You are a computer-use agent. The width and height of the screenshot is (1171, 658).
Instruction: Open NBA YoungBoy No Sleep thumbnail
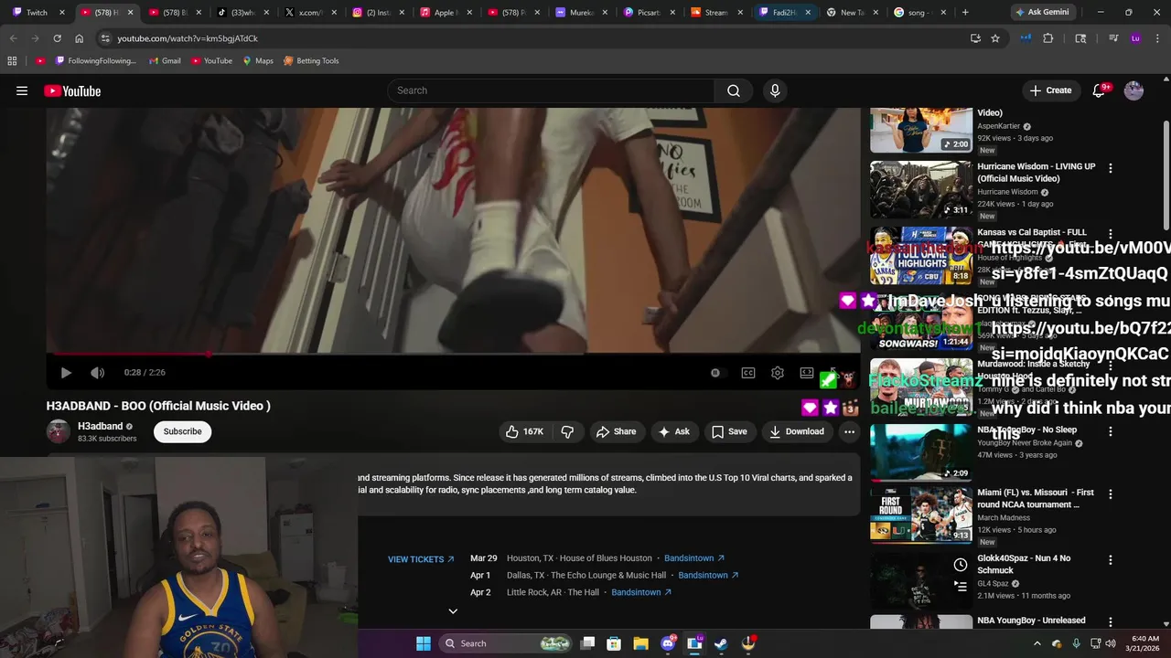[x=920, y=452]
